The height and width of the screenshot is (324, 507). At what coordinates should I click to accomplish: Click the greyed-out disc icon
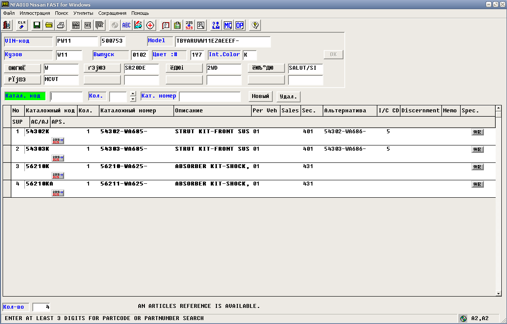coord(114,25)
